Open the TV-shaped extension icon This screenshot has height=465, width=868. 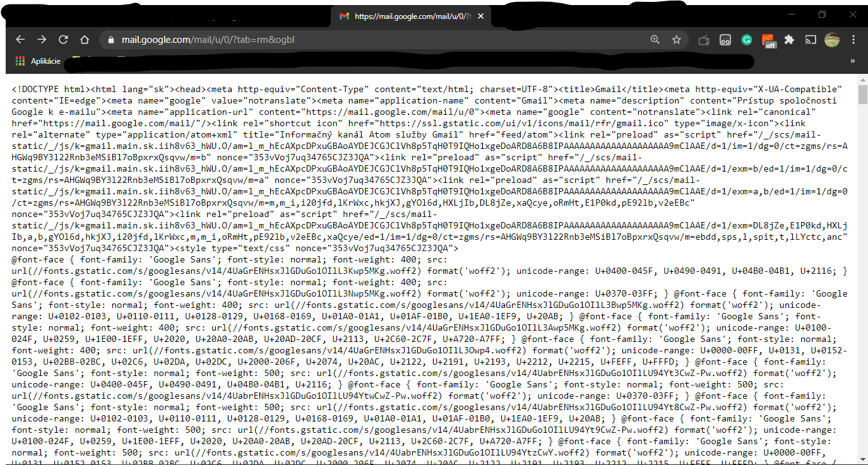coord(704,40)
